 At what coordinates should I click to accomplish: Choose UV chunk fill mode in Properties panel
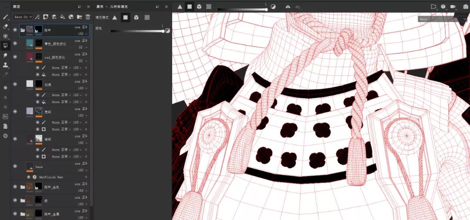[147, 17]
